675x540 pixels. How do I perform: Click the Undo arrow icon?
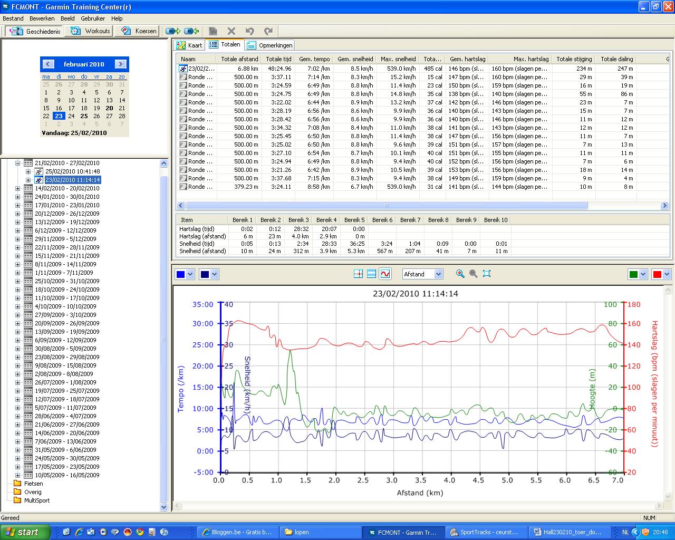point(250,31)
